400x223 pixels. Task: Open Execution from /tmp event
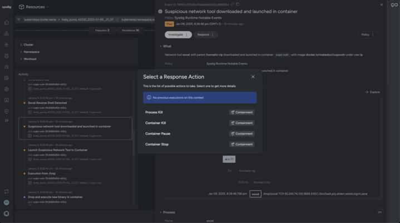click(42, 174)
